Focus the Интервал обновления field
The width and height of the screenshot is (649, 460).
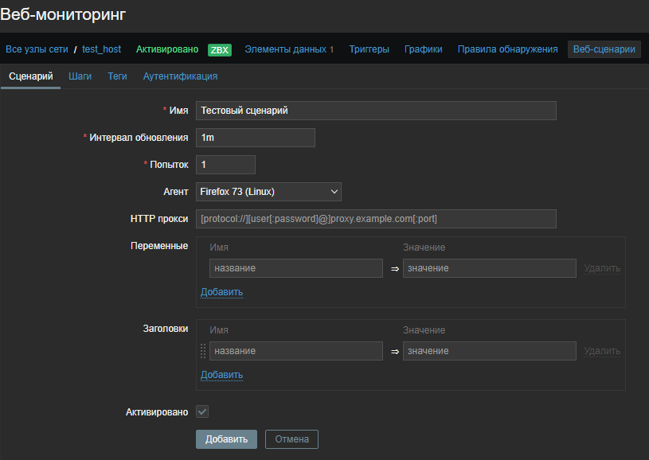256,138
